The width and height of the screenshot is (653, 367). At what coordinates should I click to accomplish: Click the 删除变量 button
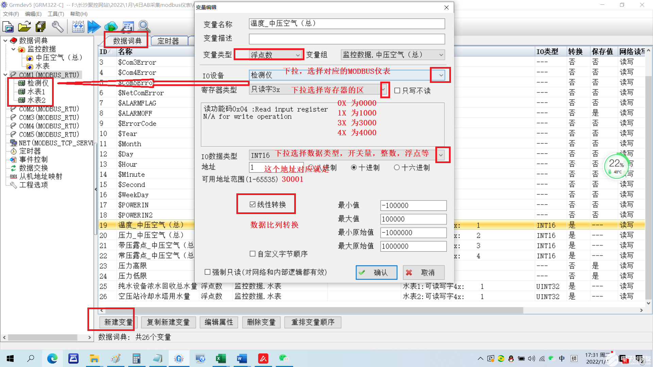(x=261, y=322)
